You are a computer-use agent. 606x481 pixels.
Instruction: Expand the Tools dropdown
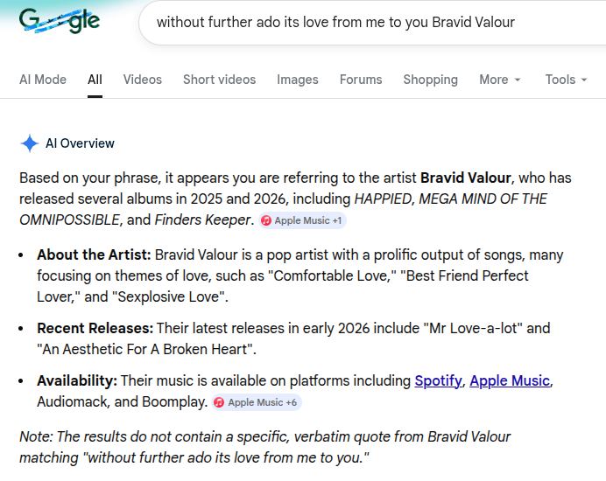(x=566, y=80)
